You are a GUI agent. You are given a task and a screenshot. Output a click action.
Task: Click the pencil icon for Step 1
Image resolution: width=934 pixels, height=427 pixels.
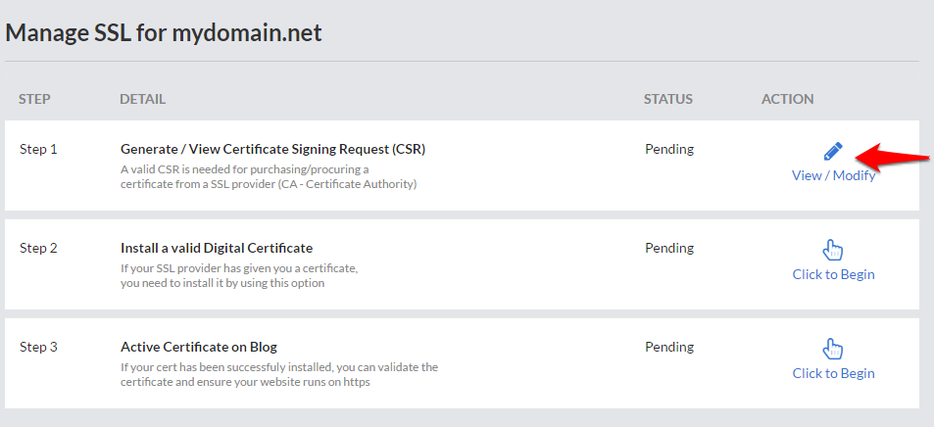833,151
